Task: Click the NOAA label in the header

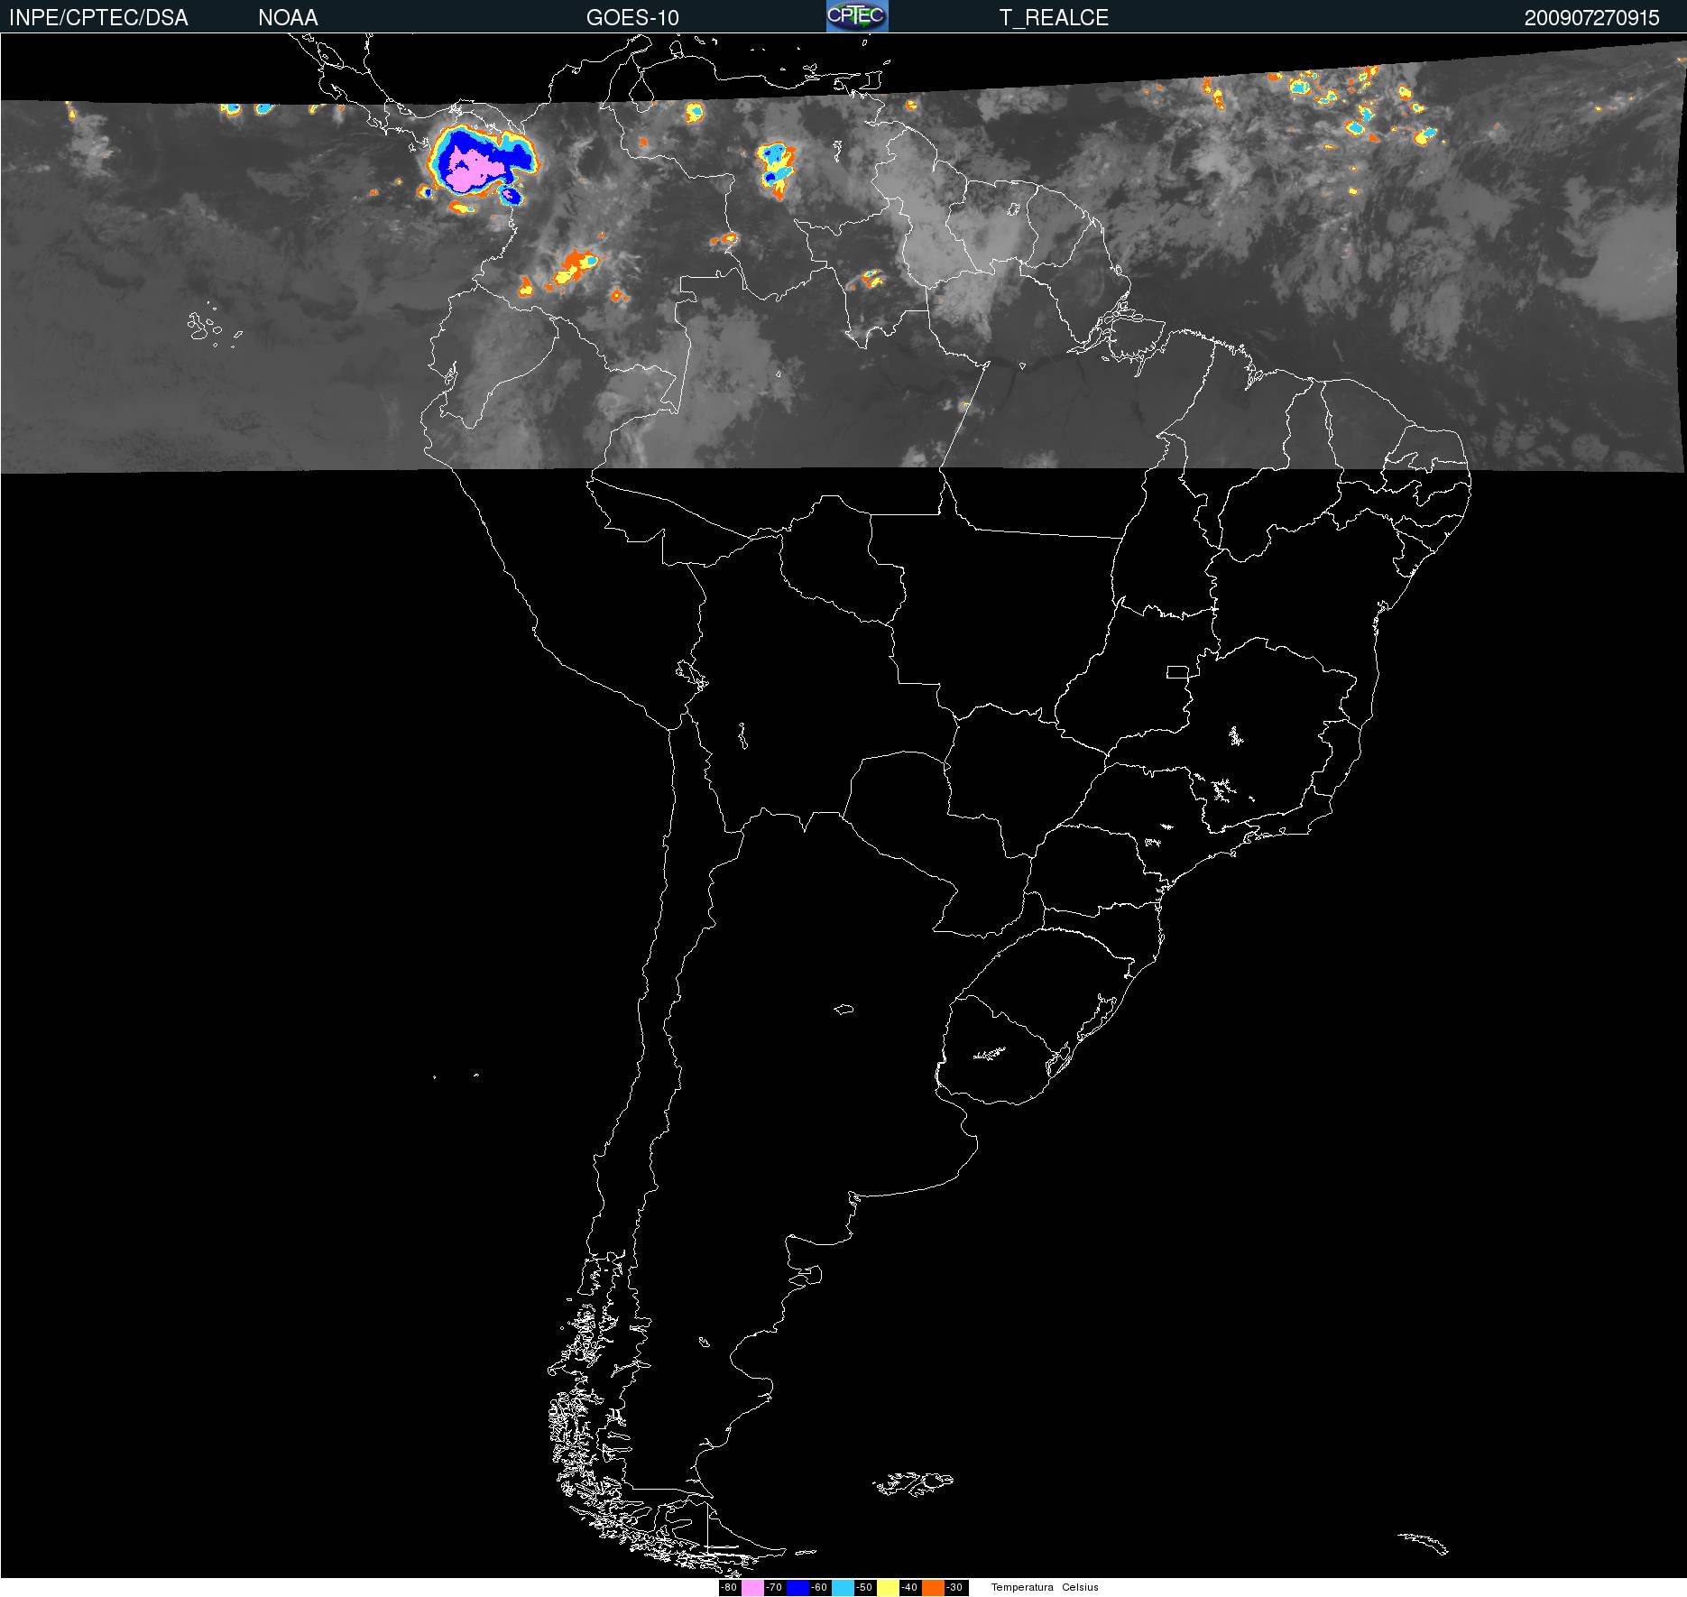Action: click(288, 18)
